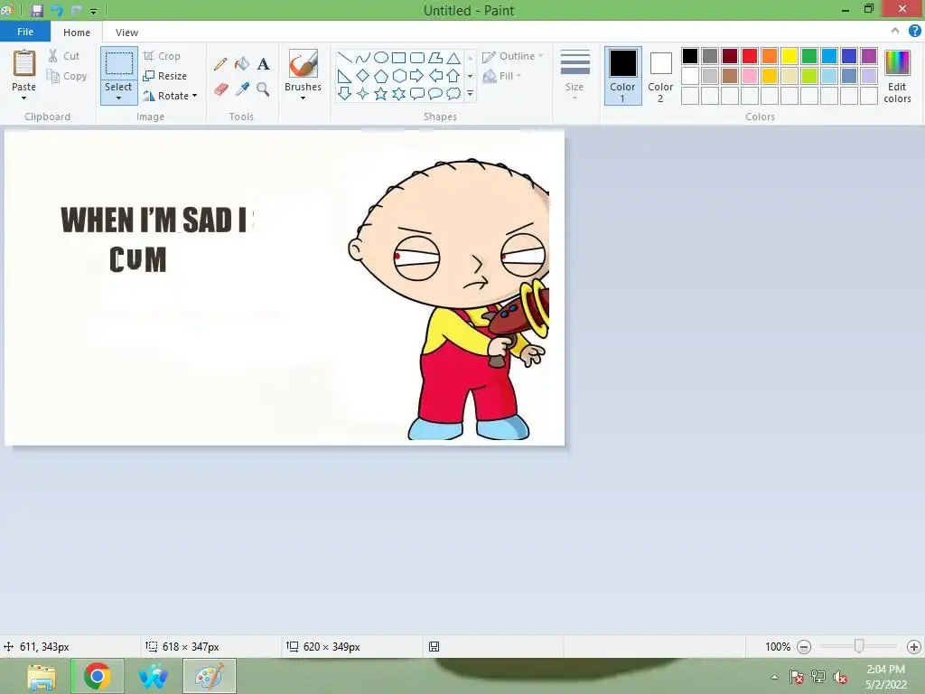
Task: Choose the Pentagon shape
Action: point(381,76)
